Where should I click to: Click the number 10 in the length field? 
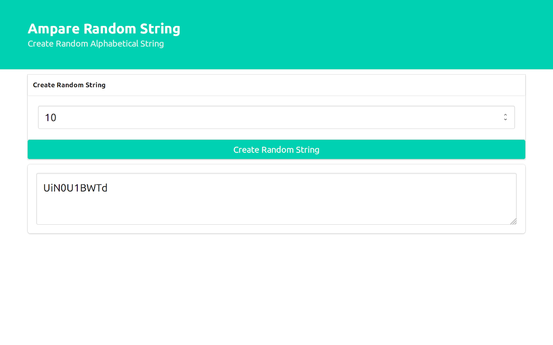click(51, 117)
